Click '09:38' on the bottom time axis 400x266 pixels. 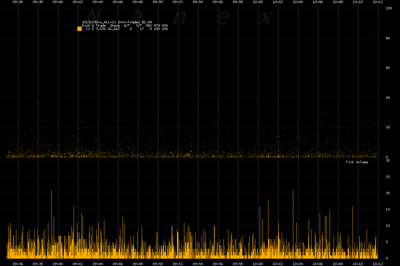(x=38, y=264)
